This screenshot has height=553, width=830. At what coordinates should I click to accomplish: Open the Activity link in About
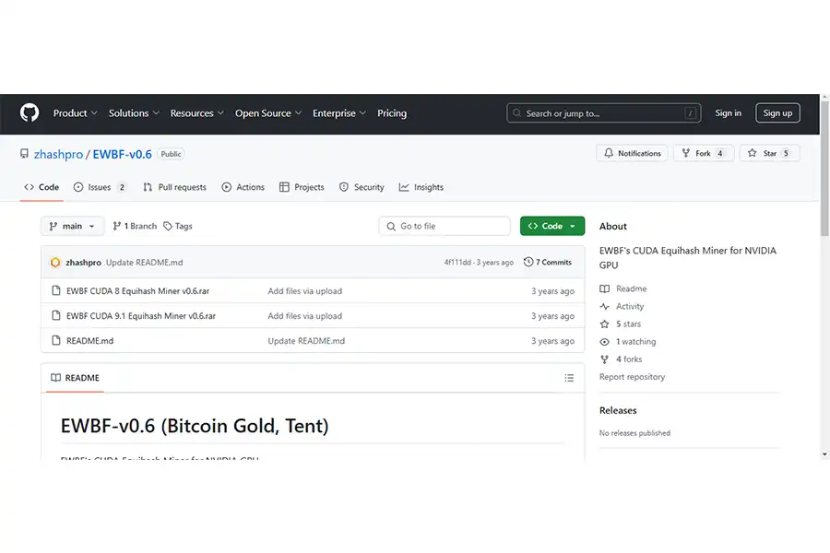(622, 306)
